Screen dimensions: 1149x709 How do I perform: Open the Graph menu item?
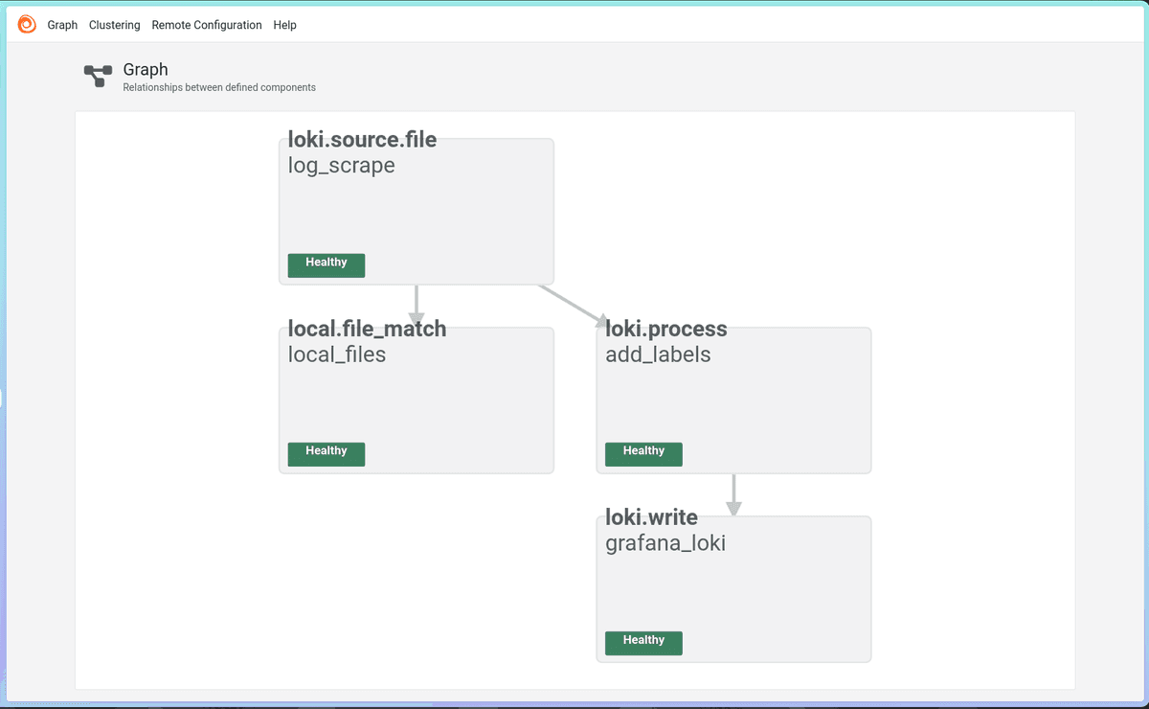[62, 25]
